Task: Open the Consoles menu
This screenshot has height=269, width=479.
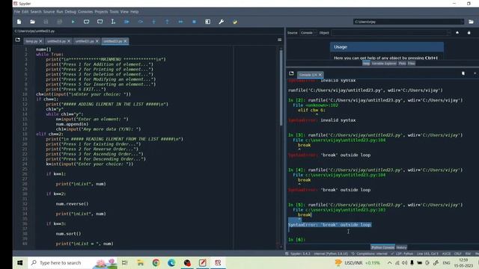Action: 85,12
